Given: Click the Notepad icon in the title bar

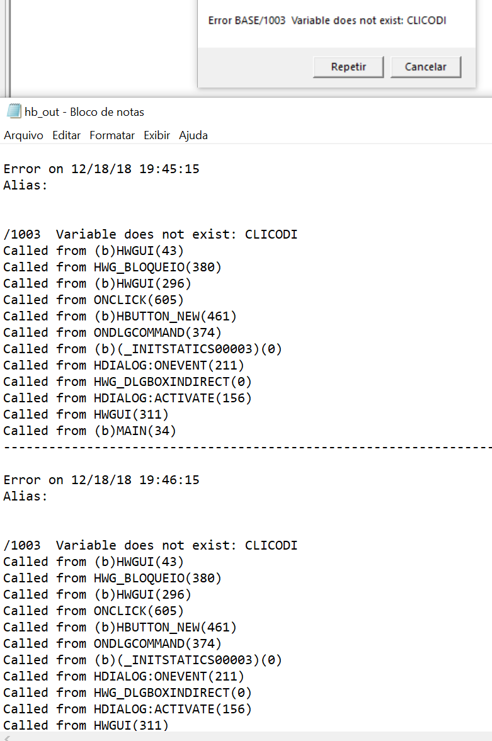Looking at the screenshot, I should tap(13, 112).
